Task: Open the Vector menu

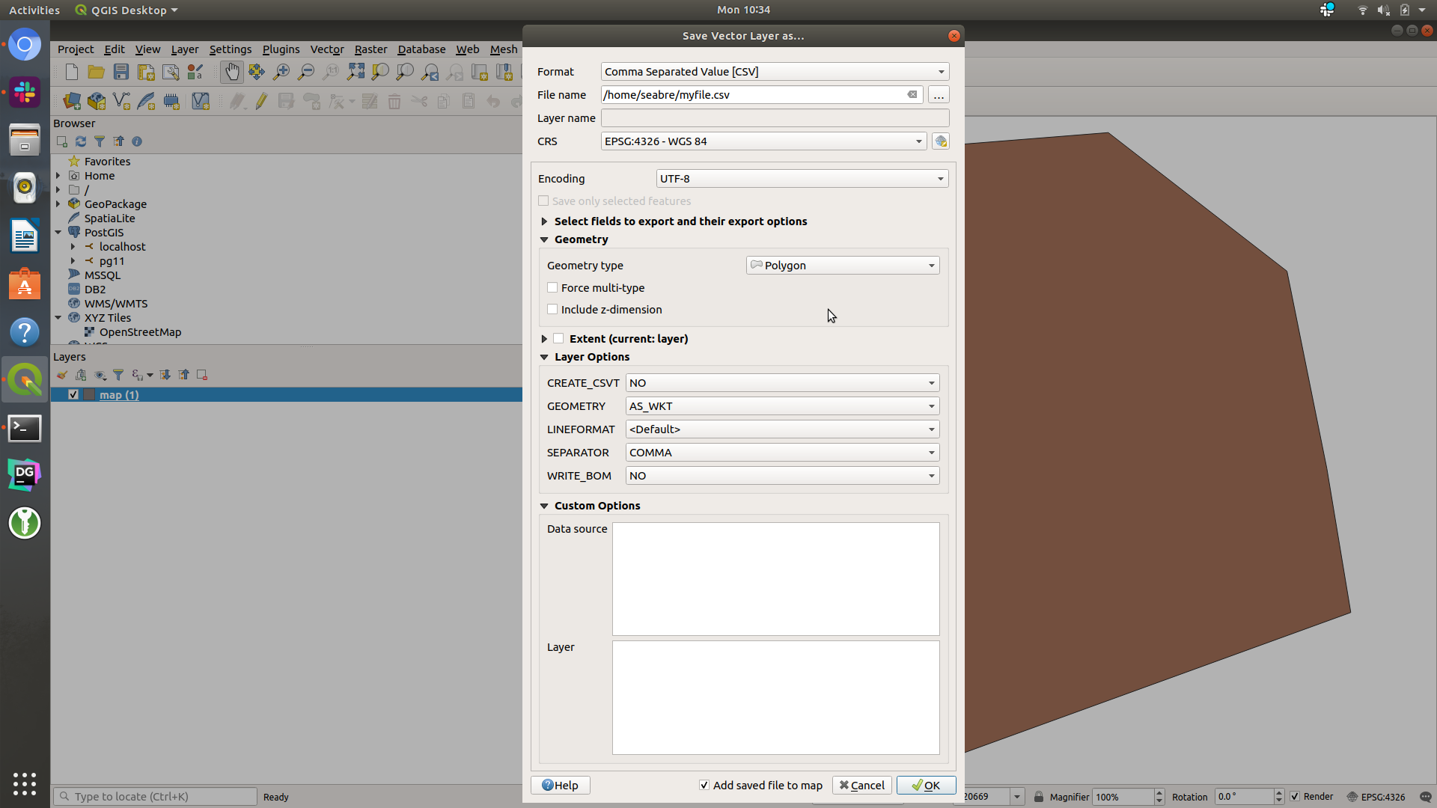Action: [327, 49]
